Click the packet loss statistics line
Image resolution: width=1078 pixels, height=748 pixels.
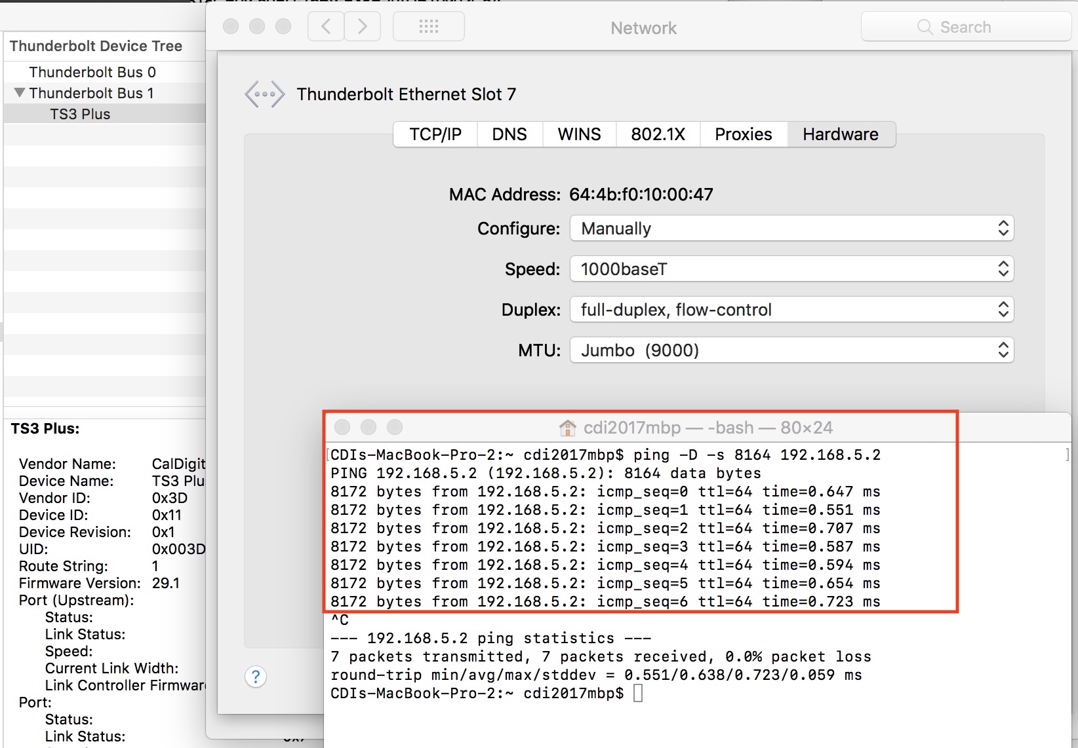coord(601,657)
